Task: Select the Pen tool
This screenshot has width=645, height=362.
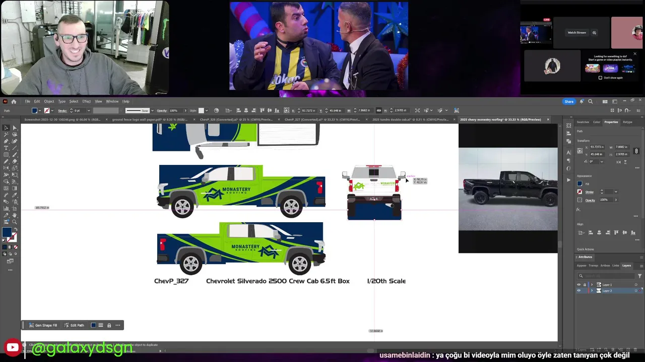Action: click(x=6, y=141)
